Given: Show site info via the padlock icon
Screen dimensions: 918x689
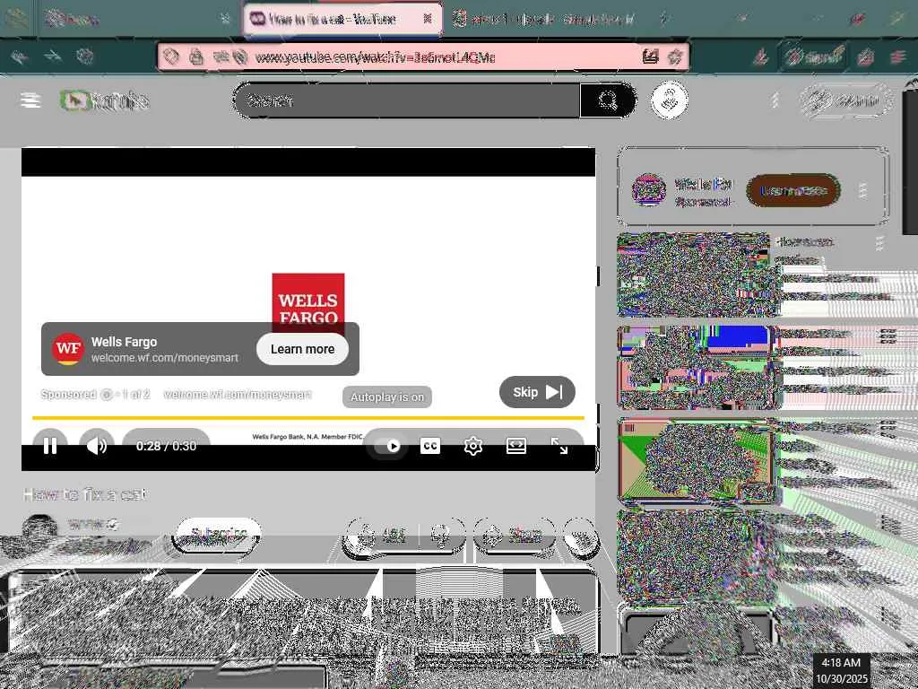Looking at the screenshot, I should tap(196, 57).
